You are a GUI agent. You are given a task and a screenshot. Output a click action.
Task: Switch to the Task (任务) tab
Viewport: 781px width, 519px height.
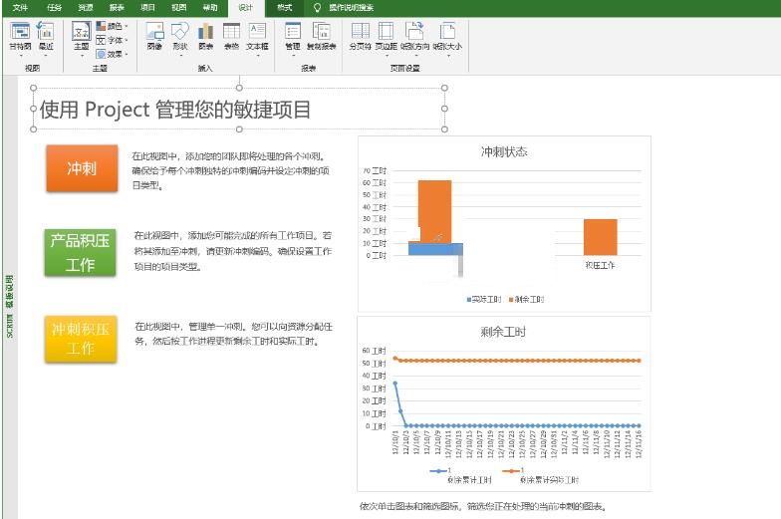point(54,8)
